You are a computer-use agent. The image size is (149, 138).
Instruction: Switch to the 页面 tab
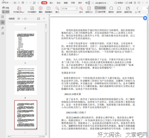pyautogui.click(x=73, y=3)
